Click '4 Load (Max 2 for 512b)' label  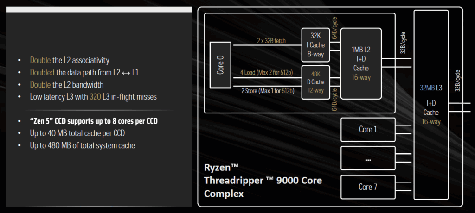click(x=268, y=73)
